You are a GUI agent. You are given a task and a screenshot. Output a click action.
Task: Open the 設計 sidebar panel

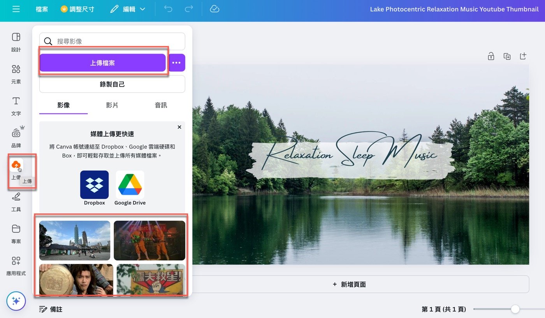pos(16,42)
